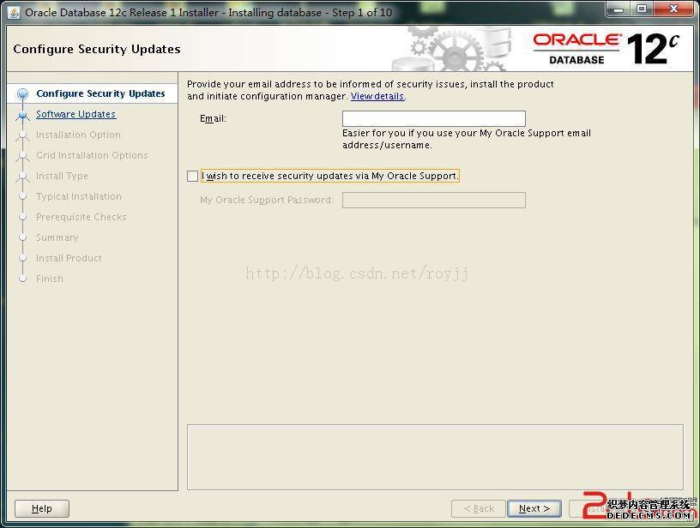Click the Next button to continue
700x528 pixels.
point(534,508)
